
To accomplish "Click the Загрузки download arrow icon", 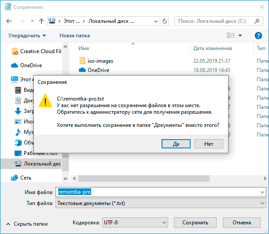I will [x=18, y=111].
